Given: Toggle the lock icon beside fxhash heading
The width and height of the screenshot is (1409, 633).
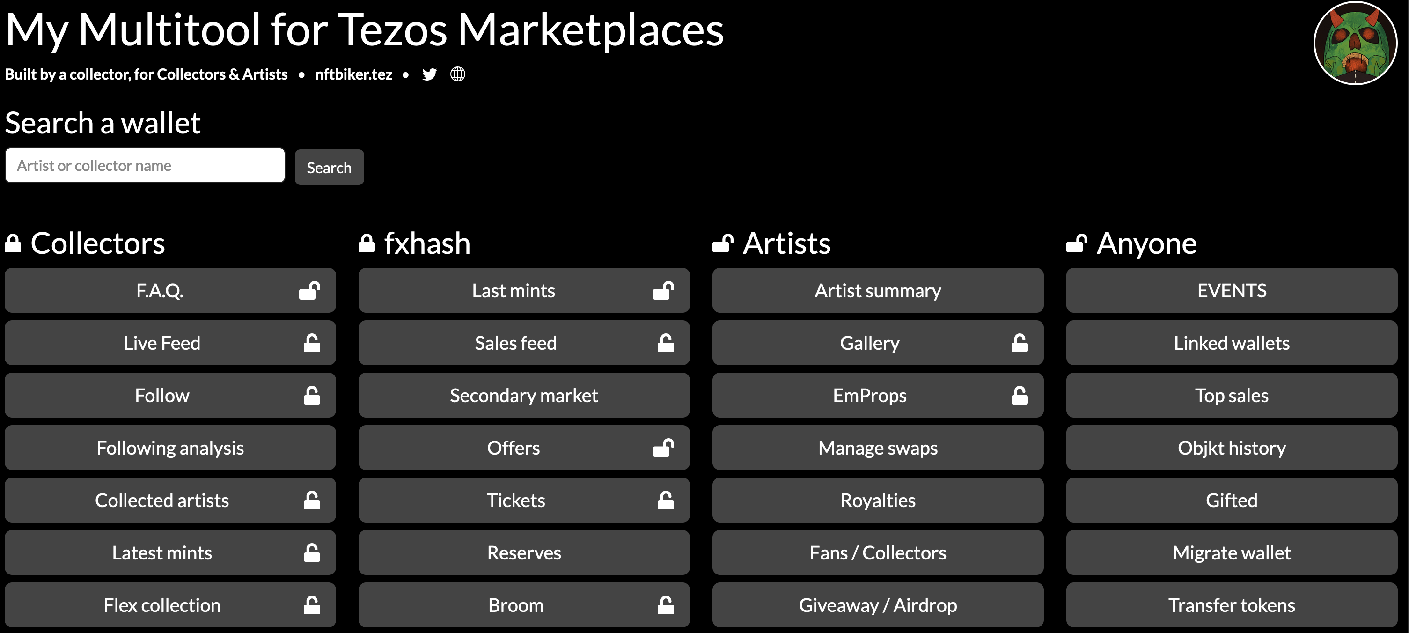Looking at the screenshot, I should pos(367,243).
